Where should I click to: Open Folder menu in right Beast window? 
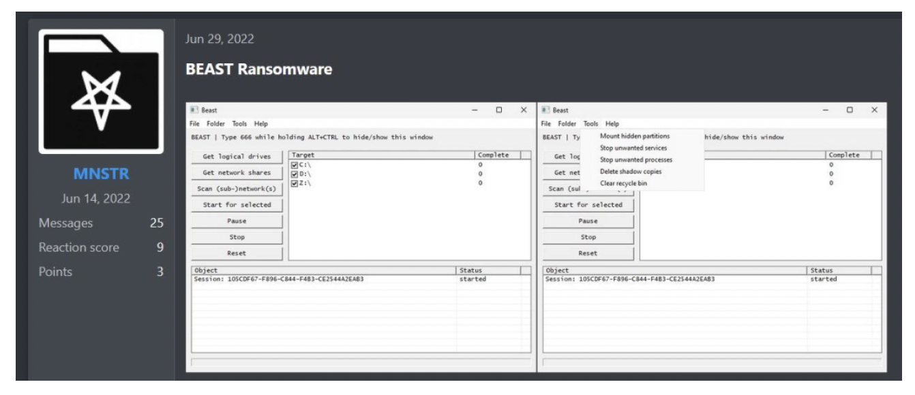[567, 123]
